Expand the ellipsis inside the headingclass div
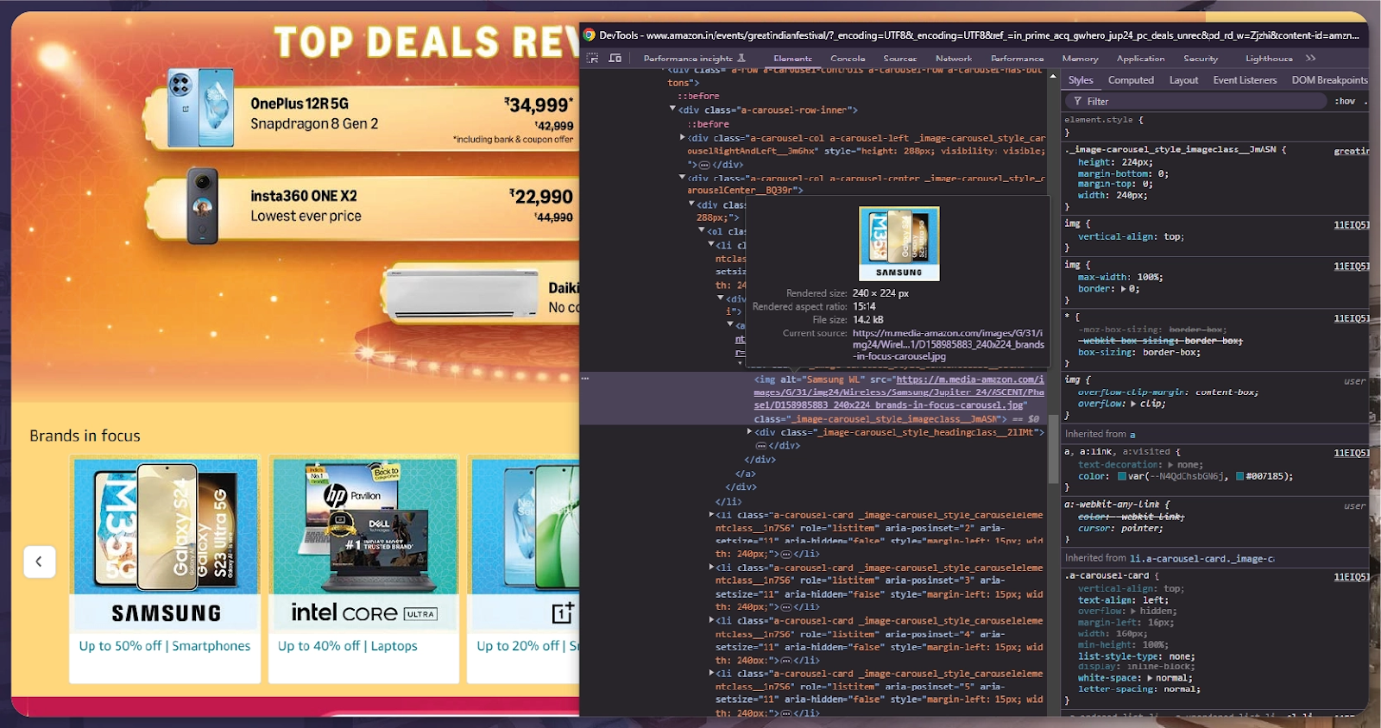This screenshot has width=1381, height=728. (761, 446)
